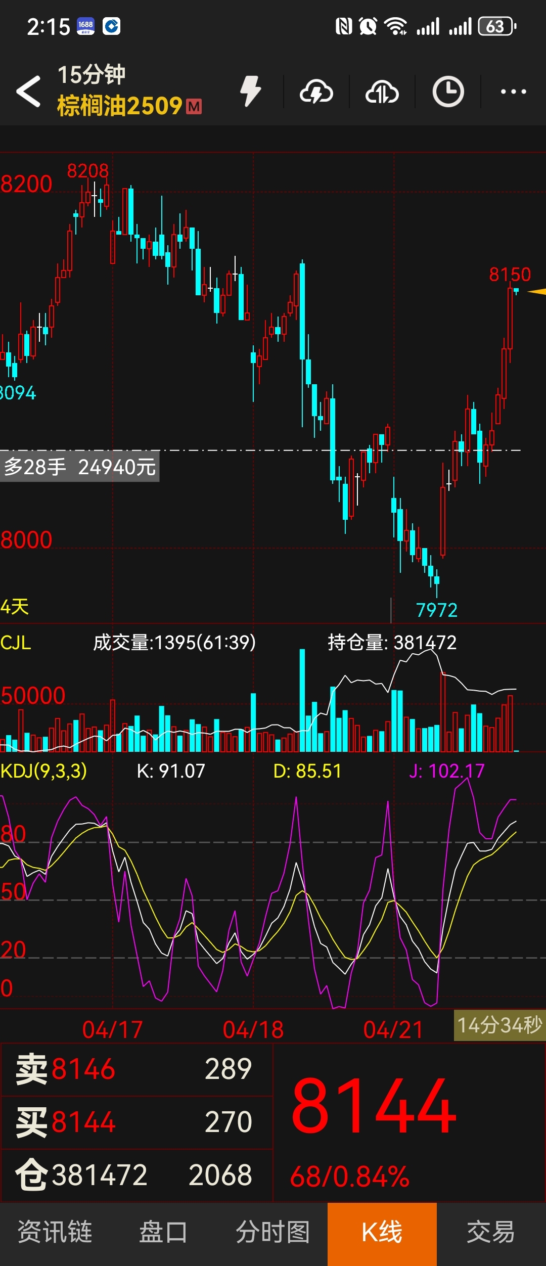Tap the sell volume 289
This screenshot has height=1266, width=546.
pos(228,1069)
